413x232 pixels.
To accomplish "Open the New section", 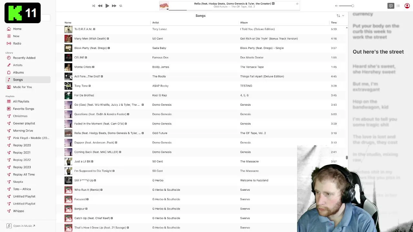I will click(x=16, y=36).
